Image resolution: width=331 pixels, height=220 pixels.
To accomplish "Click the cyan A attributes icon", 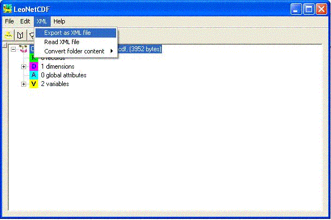I will click(x=34, y=75).
